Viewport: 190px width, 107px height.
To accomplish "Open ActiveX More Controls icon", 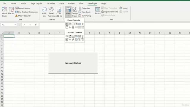I will 83,40.
